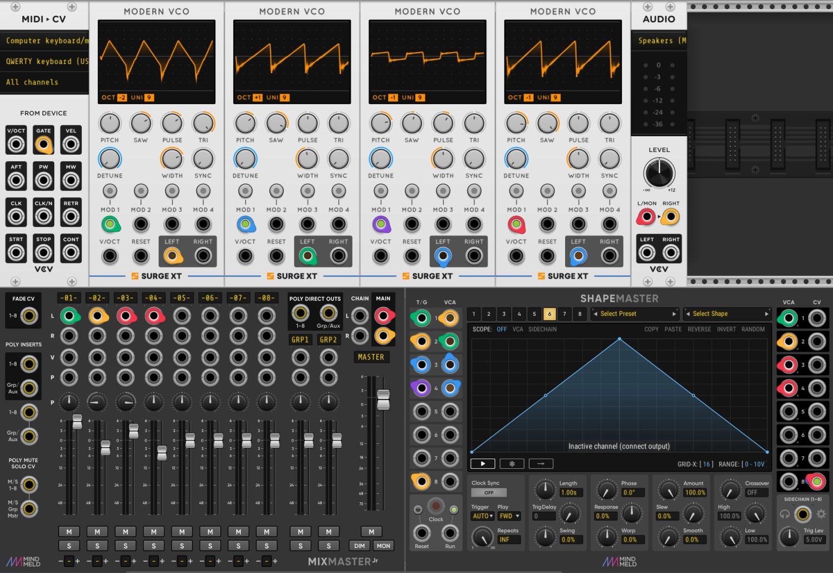Click the RETR output jack on MIDI-CV

click(71, 217)
